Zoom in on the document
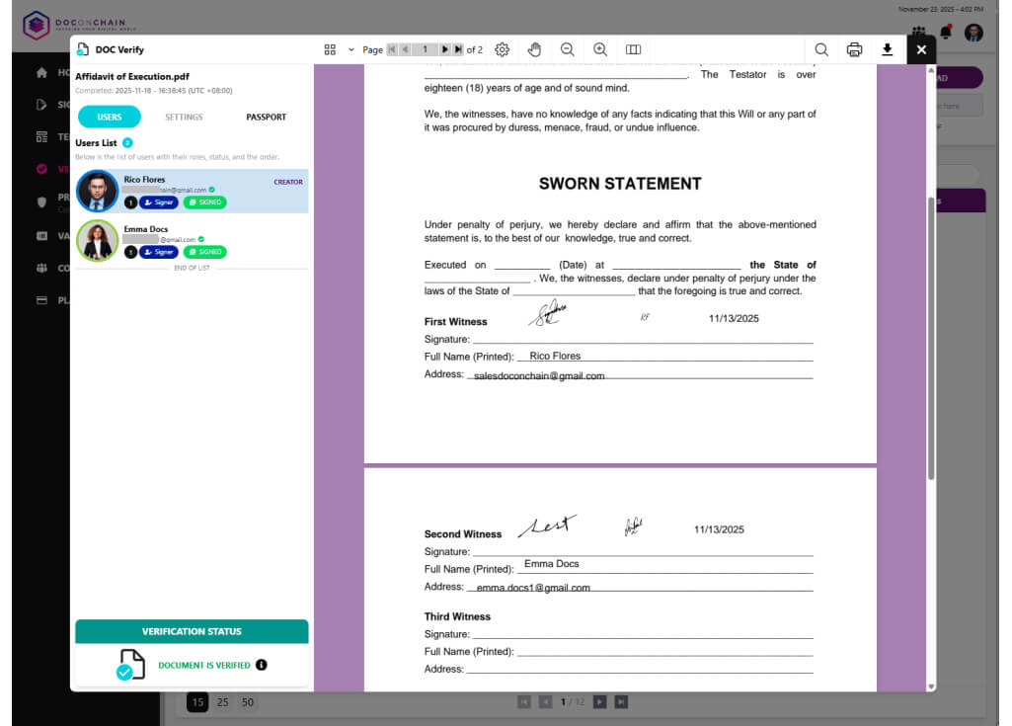 click(x=600, y=49)
